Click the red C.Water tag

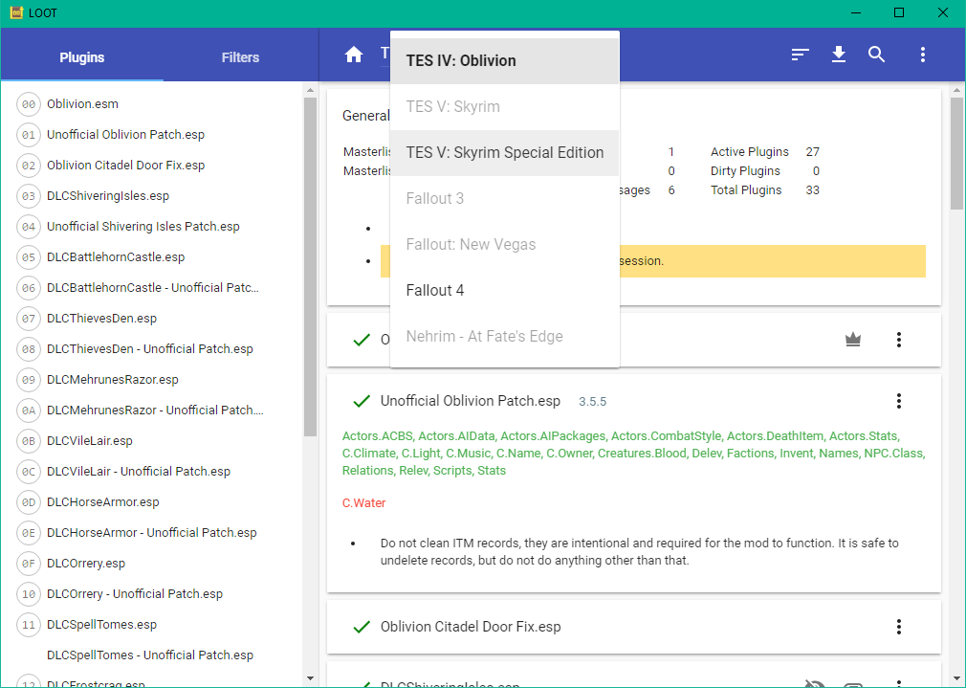point(364,503)
